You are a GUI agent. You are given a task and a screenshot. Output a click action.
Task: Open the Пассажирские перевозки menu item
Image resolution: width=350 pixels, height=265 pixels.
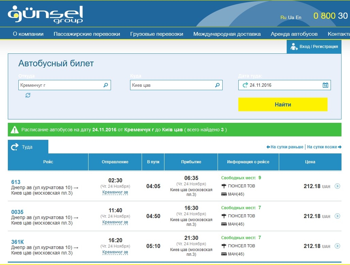[x=87, y=34]
